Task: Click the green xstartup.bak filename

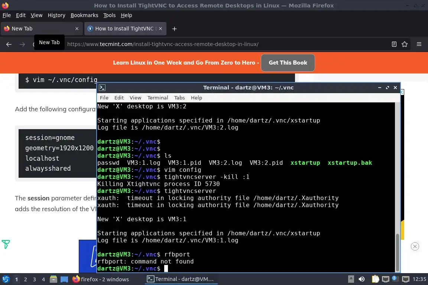Action: coord(350,163)
